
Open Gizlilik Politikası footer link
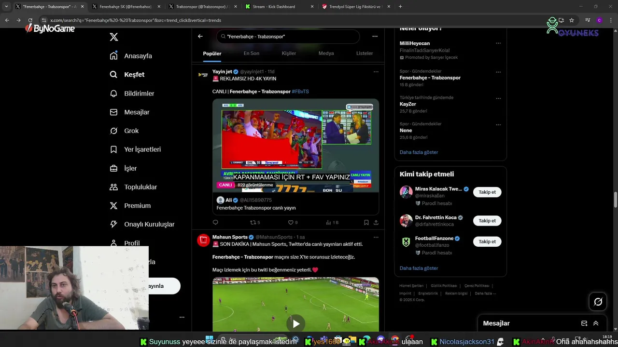444,286
